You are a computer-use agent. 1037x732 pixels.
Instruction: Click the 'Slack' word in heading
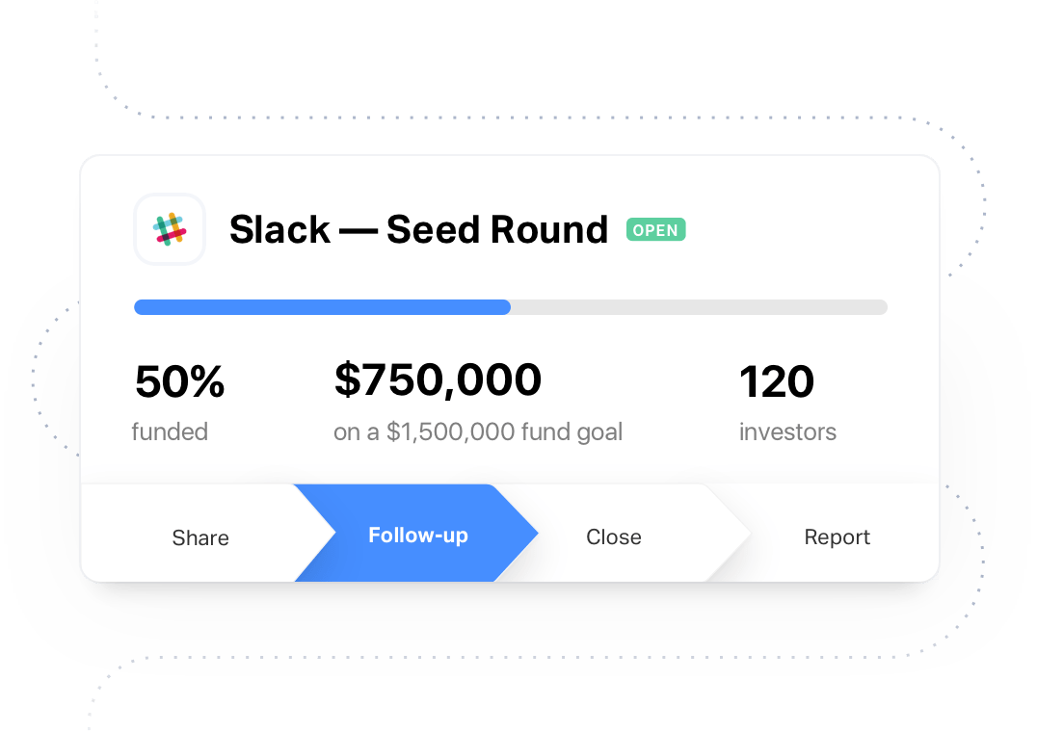coord(279,229)
